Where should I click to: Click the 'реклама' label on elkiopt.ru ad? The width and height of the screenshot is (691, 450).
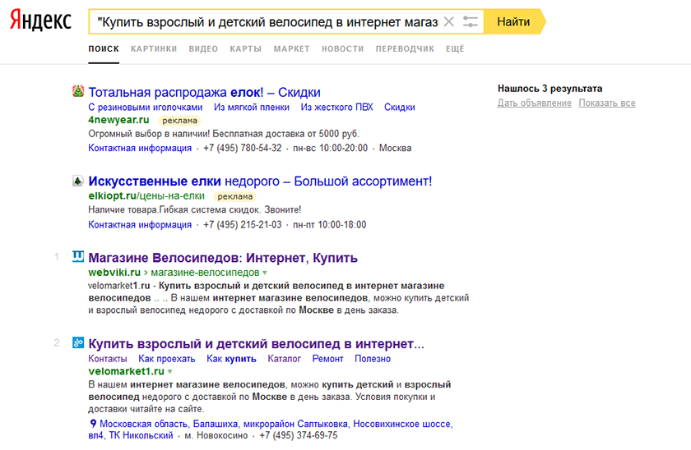(x=235, y=196)
